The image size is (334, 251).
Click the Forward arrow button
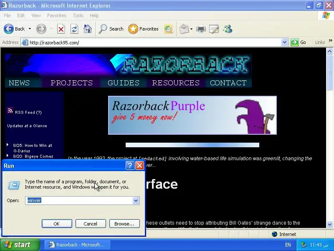[41, 29]
